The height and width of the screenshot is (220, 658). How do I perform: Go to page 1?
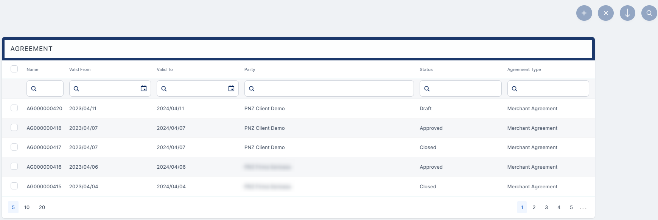coord(522,207)
